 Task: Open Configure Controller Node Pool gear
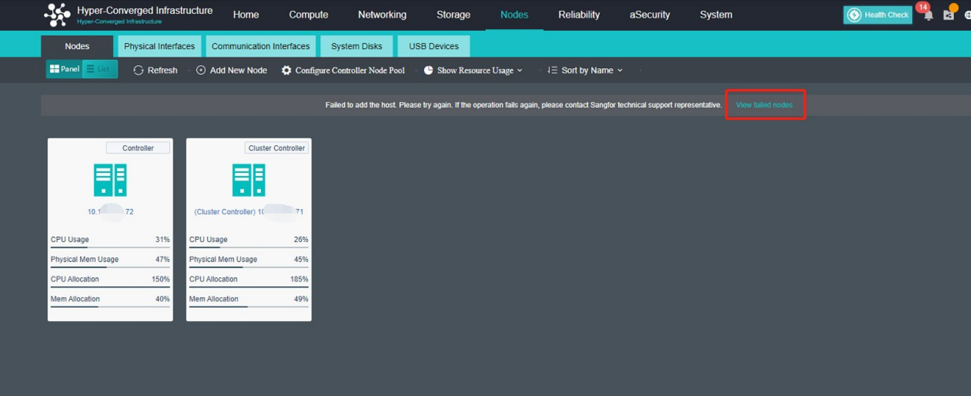tap(286, 70)
